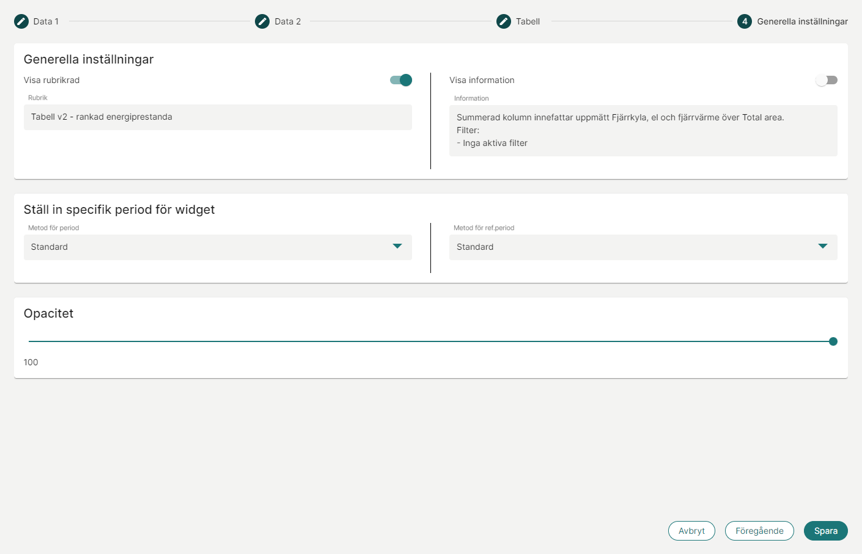This screenshot has height=554, width=862.
Task: Click the middle of the Opacitet slider track
Action: point(431,341)
